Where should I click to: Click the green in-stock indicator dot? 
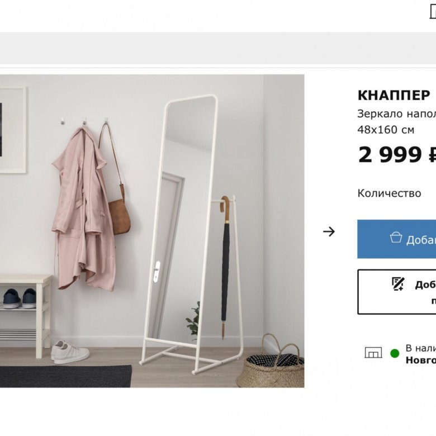[x=395, y=353]
